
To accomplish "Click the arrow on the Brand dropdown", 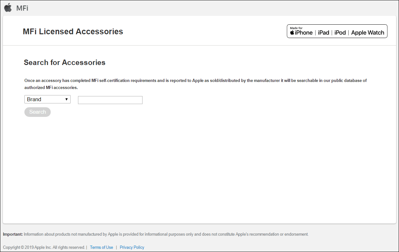I will coord(66,99).
